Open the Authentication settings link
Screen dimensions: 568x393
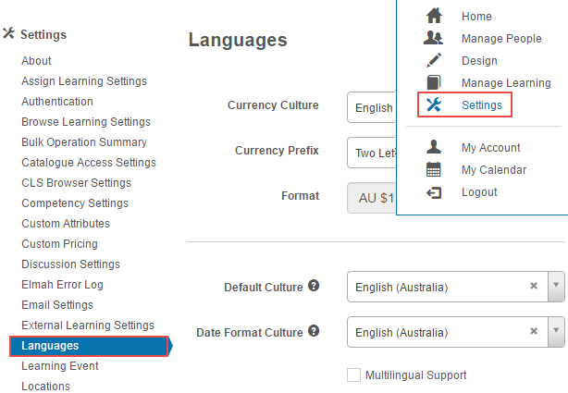pyautogui.click(x=57, y=102)
